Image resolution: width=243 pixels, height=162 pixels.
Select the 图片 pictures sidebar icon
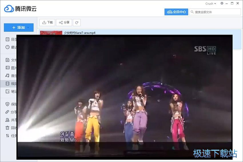7,68
